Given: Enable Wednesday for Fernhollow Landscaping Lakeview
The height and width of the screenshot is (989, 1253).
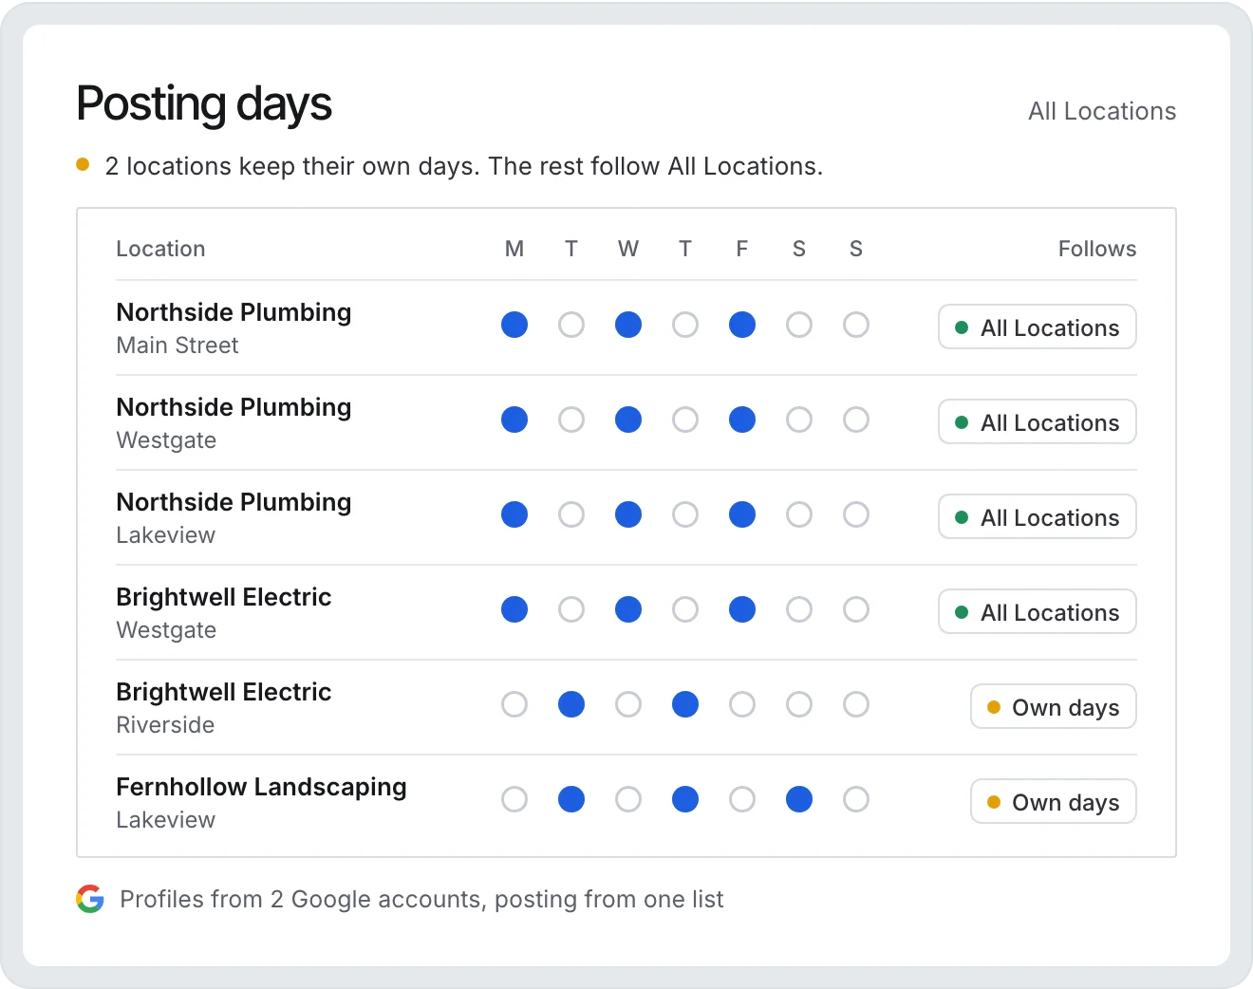Looking at the screenshot, I should click(628, 799).
